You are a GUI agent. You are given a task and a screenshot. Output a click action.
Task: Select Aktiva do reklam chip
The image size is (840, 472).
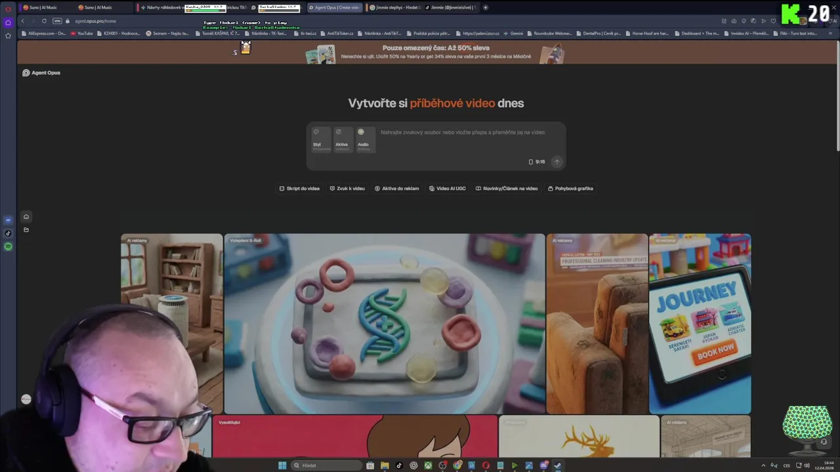click(x=396, y=188)
